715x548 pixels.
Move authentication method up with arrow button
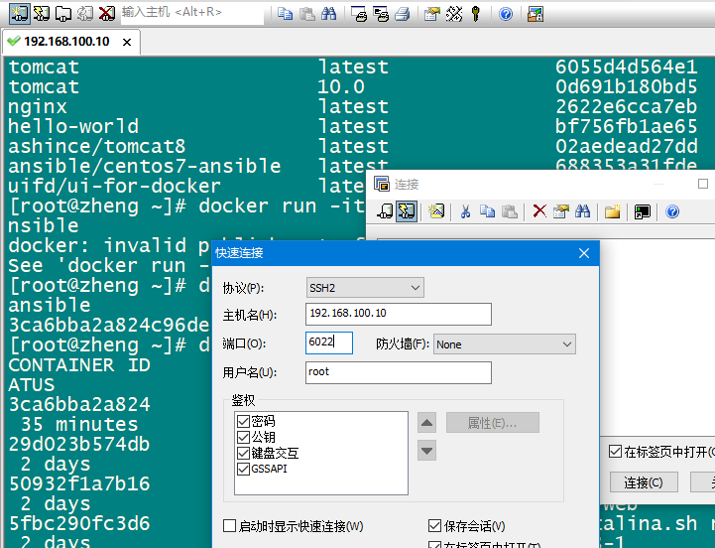426,423
